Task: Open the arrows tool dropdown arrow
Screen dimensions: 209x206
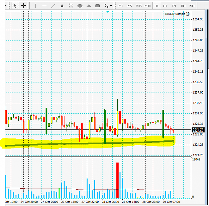Action: click(x=111, y=6)
